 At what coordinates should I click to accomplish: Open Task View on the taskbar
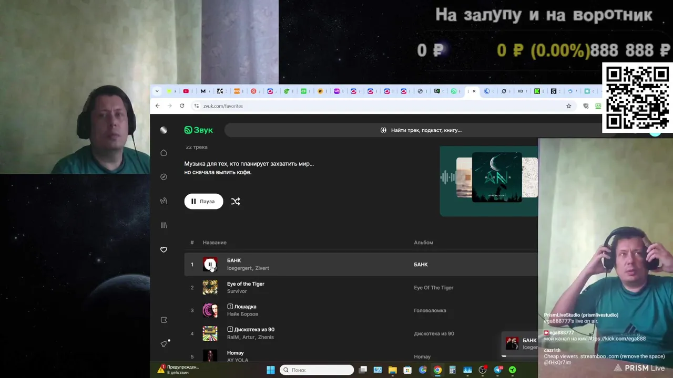pyautogui.click(x=363, y=370)
